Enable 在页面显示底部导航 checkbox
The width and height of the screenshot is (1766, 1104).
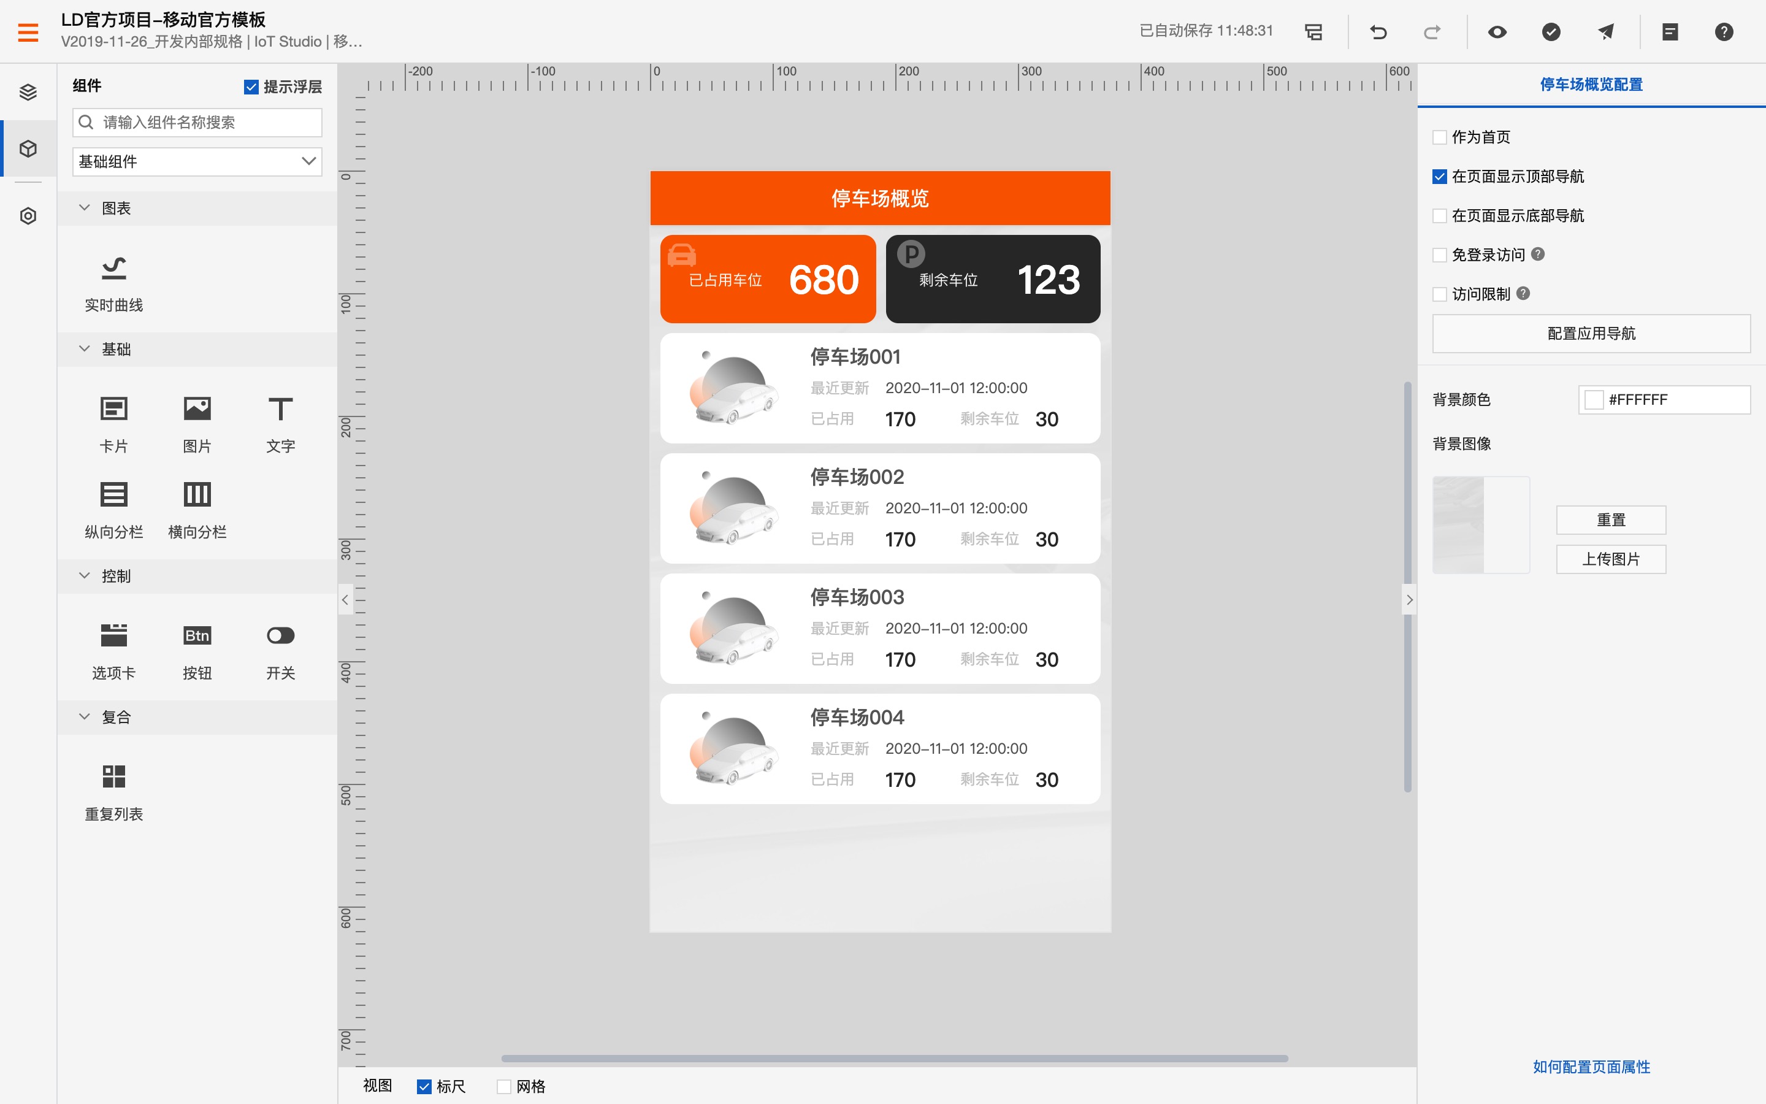1440,215
